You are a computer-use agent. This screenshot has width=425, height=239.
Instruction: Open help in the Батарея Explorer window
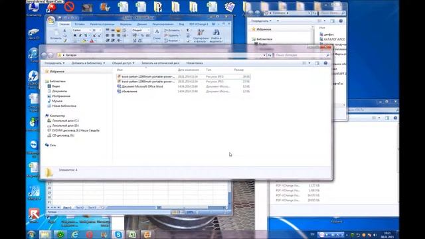point(325,63)
